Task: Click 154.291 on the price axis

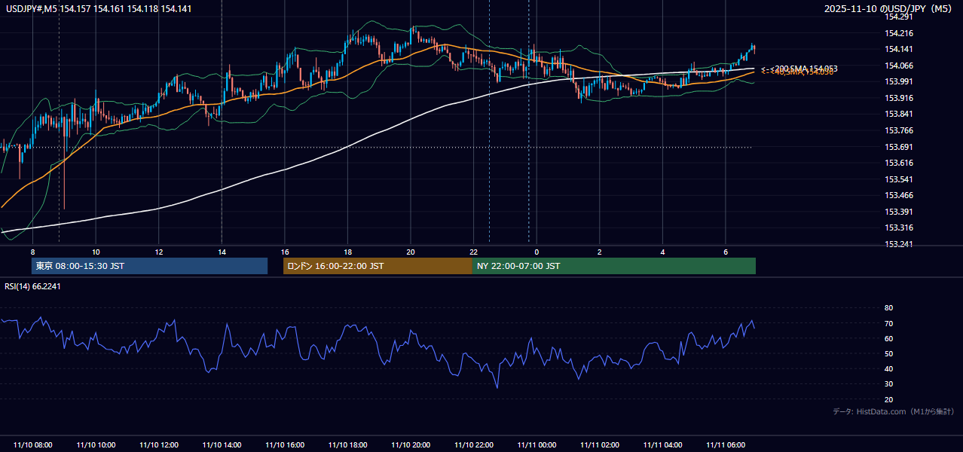Action: [900, 17]
